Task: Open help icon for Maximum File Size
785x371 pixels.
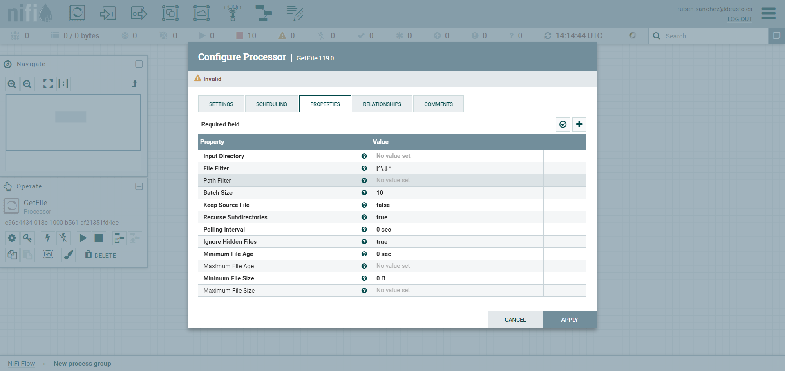Action: pos(364,291)
